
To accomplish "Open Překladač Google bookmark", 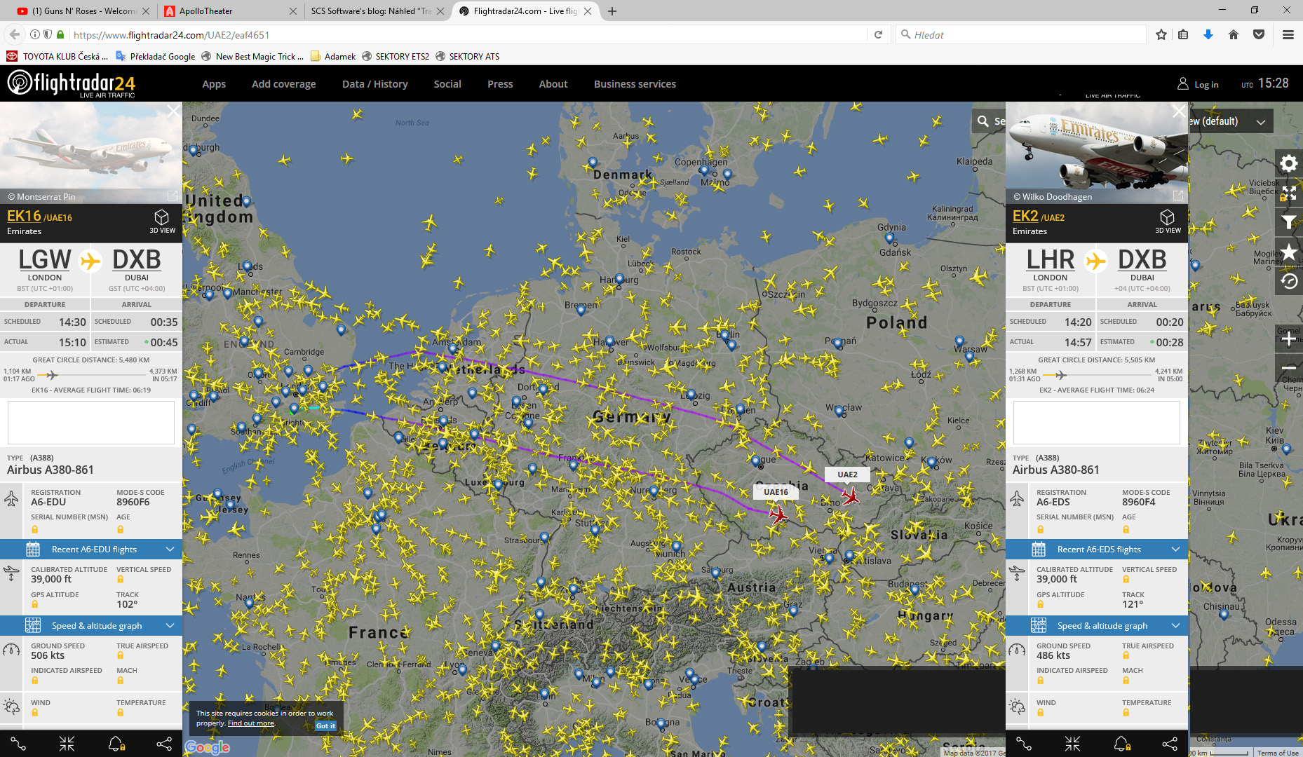I will (156, 56).
